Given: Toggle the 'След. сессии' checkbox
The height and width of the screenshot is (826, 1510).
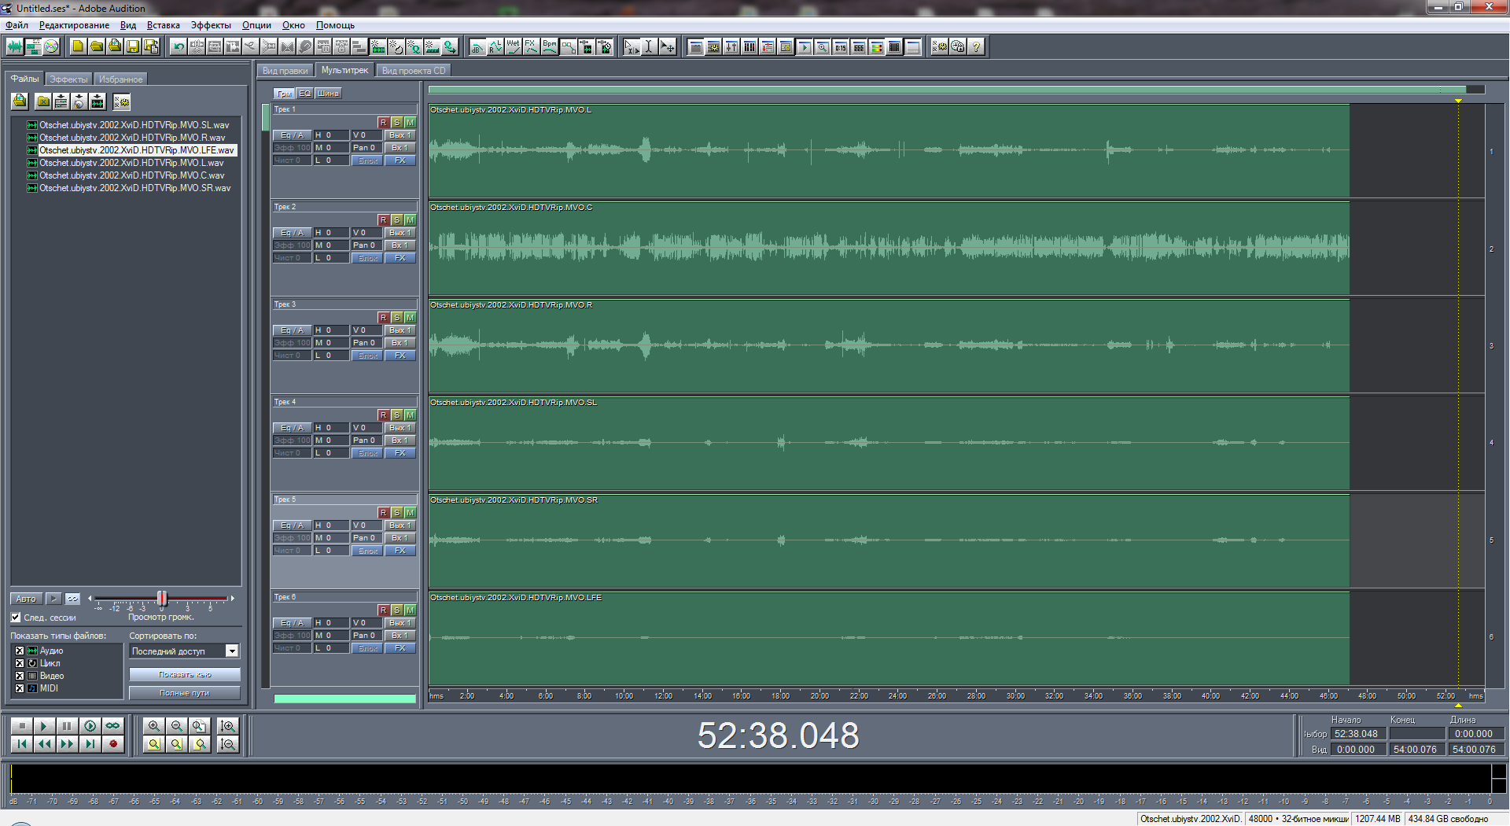Looking at the screenshot, I should tap(16, 618).
